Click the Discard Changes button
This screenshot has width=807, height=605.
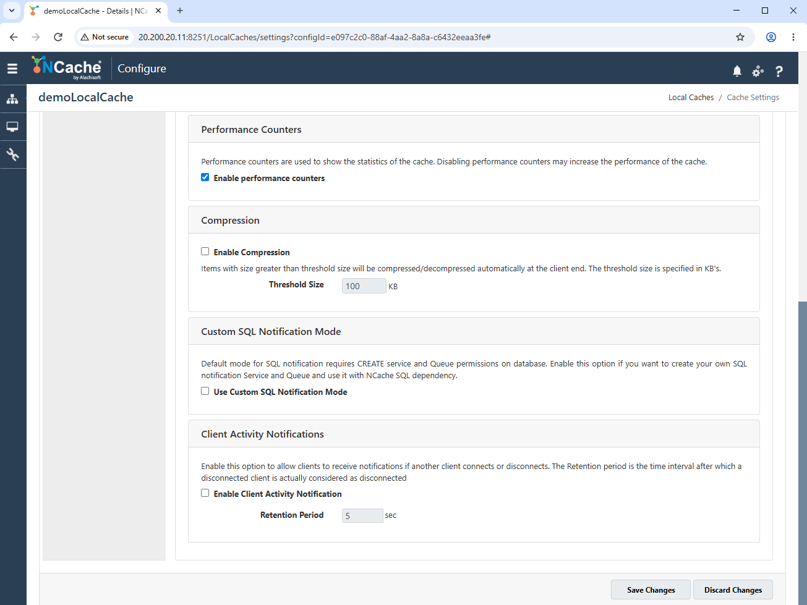pyautogui.click(x=733, y=590)
